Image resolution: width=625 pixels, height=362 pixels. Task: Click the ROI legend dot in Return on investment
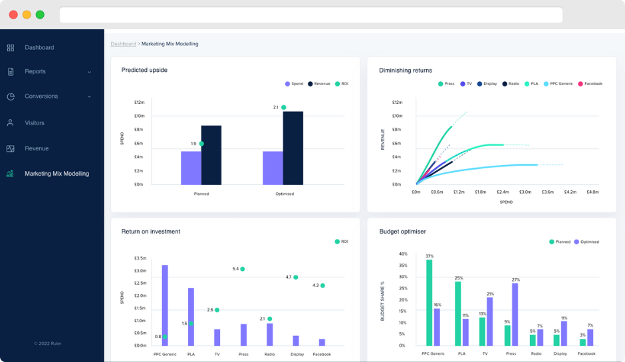(x=337, y=242)
